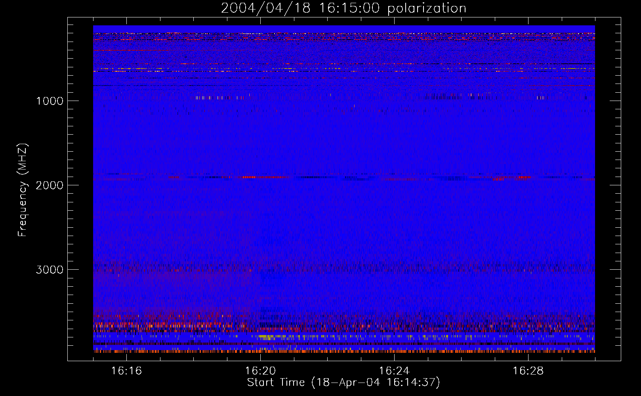The height and width of the screenshot is (396, 641).
Task: Click the 16:16 time tick label
Action: tap(126, 371)
